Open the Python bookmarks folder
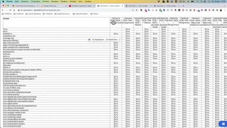Viewport: 227px width, 128px height. tap(94, 14)
